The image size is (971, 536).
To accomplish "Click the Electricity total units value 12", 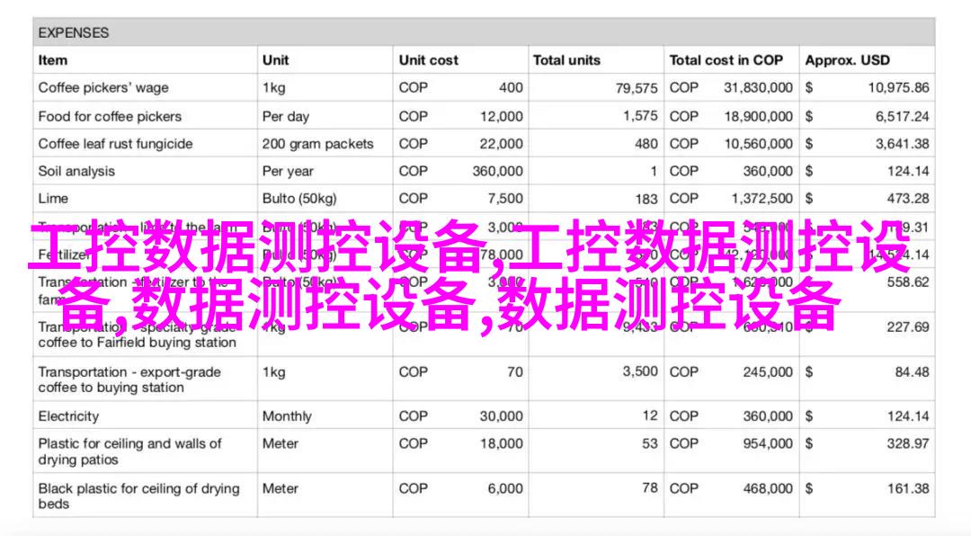I will click(x=650, y=415).
